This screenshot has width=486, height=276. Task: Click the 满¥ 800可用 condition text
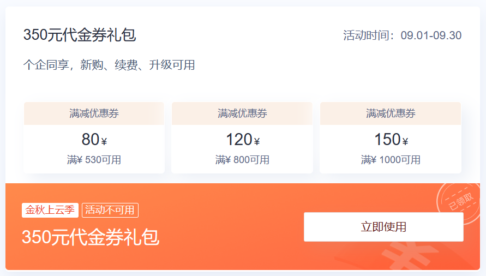coord(242,160)
